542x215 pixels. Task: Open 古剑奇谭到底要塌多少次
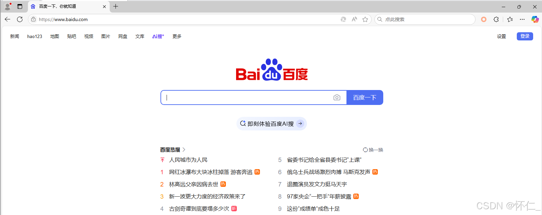[x=199, y=209]
